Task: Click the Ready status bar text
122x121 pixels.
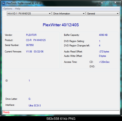Action: [x=6, y=112]
